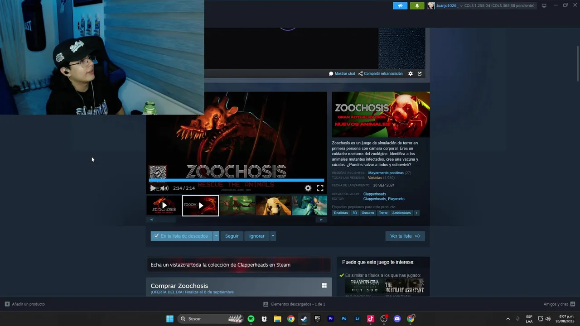This screenshot has height=326, width=580.
Task: Select the bear face screenshot thumbnail
Action: tap(274, 206)
